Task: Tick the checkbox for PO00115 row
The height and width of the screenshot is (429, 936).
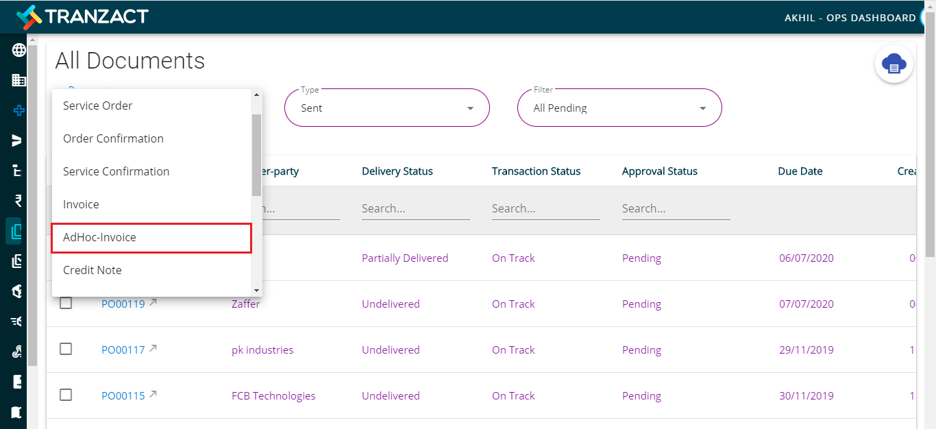Action: click(x=66, y=395)
